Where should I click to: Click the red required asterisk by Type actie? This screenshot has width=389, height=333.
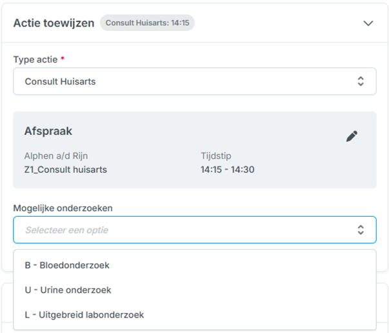point(63,59)
